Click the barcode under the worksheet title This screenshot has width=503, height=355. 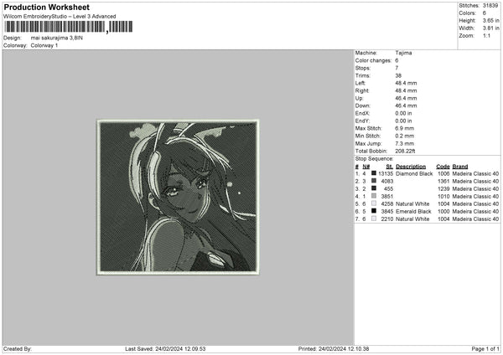click(67, 28)
